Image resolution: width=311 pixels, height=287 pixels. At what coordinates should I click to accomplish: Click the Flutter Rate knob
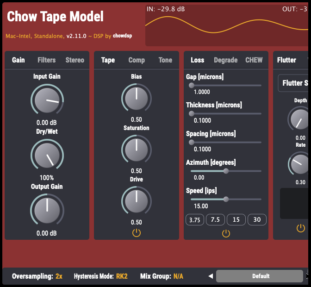[300, 164]
